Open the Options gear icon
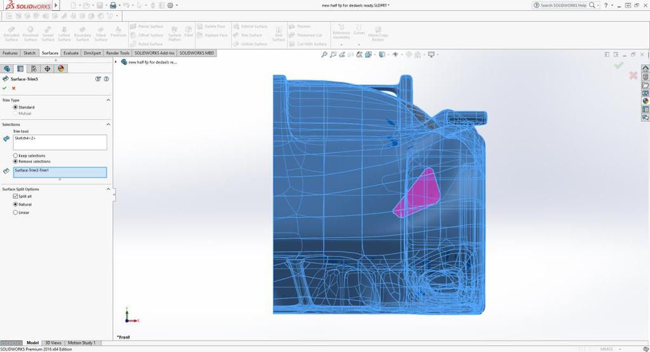 tap(170, 5)
